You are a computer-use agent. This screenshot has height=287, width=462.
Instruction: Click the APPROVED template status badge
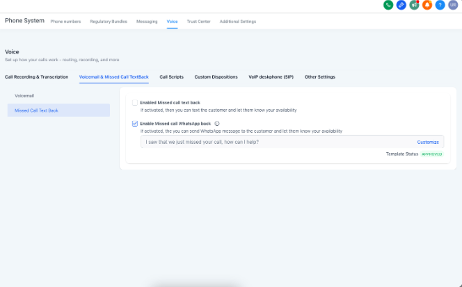431,154
